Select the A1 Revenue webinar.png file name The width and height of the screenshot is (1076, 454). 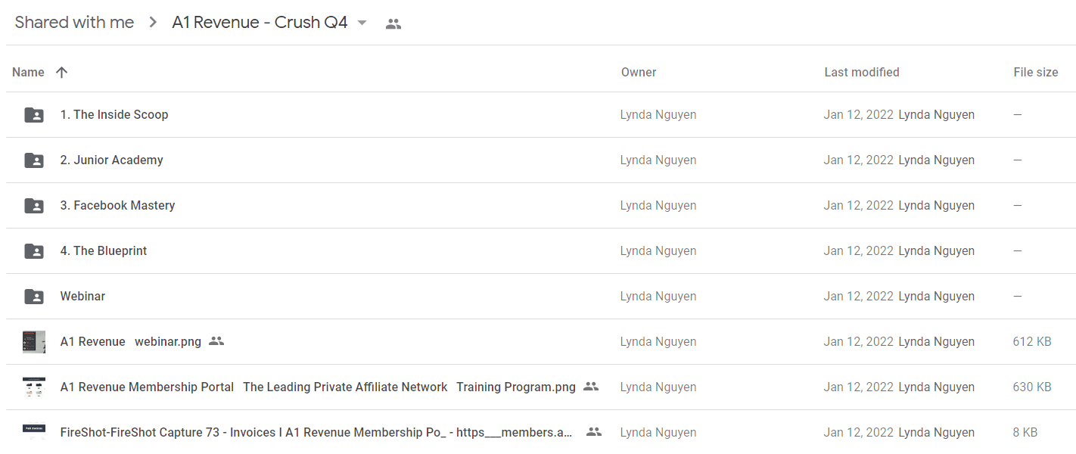[x=131, y=342]
